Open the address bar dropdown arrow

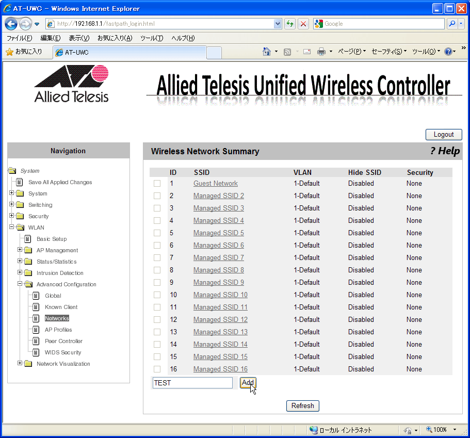[278, 24]
